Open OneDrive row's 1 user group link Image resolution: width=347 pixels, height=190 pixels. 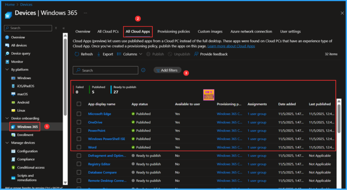[x=257, y=122]
